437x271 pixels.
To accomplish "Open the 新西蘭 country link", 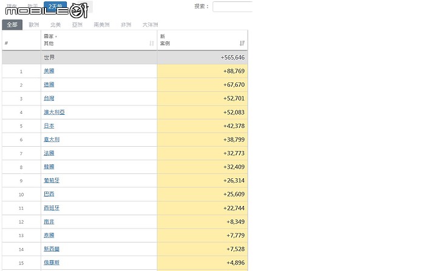I will tap(52, 249).
